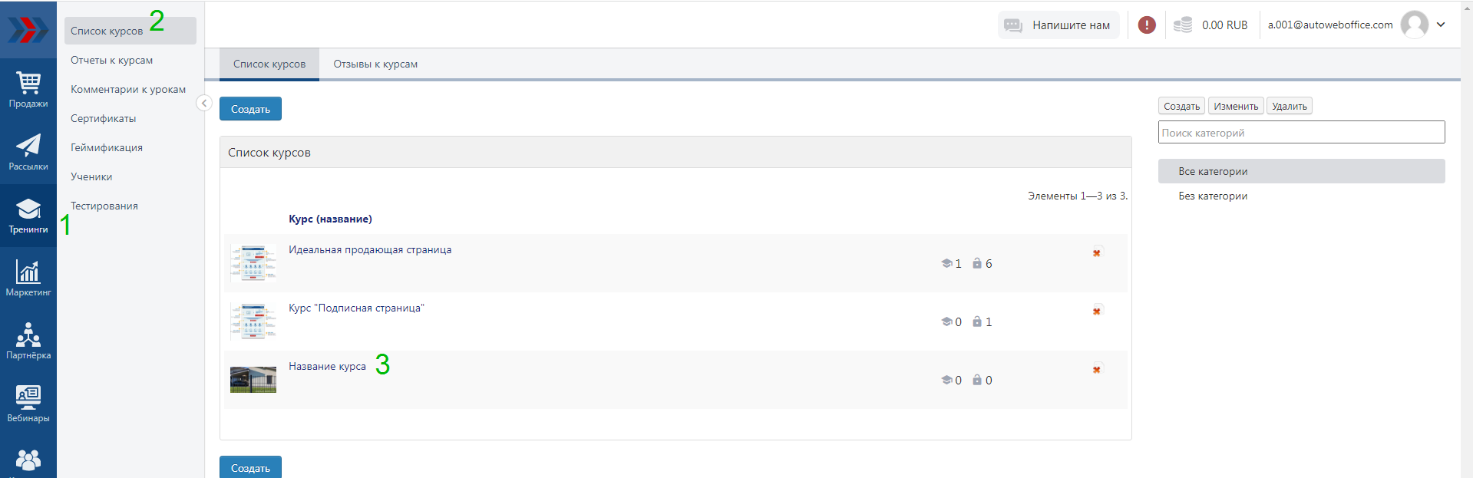Image resolution: width=1473 pixels, height=478 pixels.
Task: Open the Продажи shopping cart section
Action: tap(28, 90)
